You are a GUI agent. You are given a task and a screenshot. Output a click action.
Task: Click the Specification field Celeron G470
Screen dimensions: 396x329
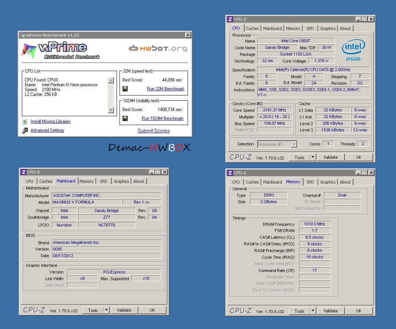(x=313, y=70)
